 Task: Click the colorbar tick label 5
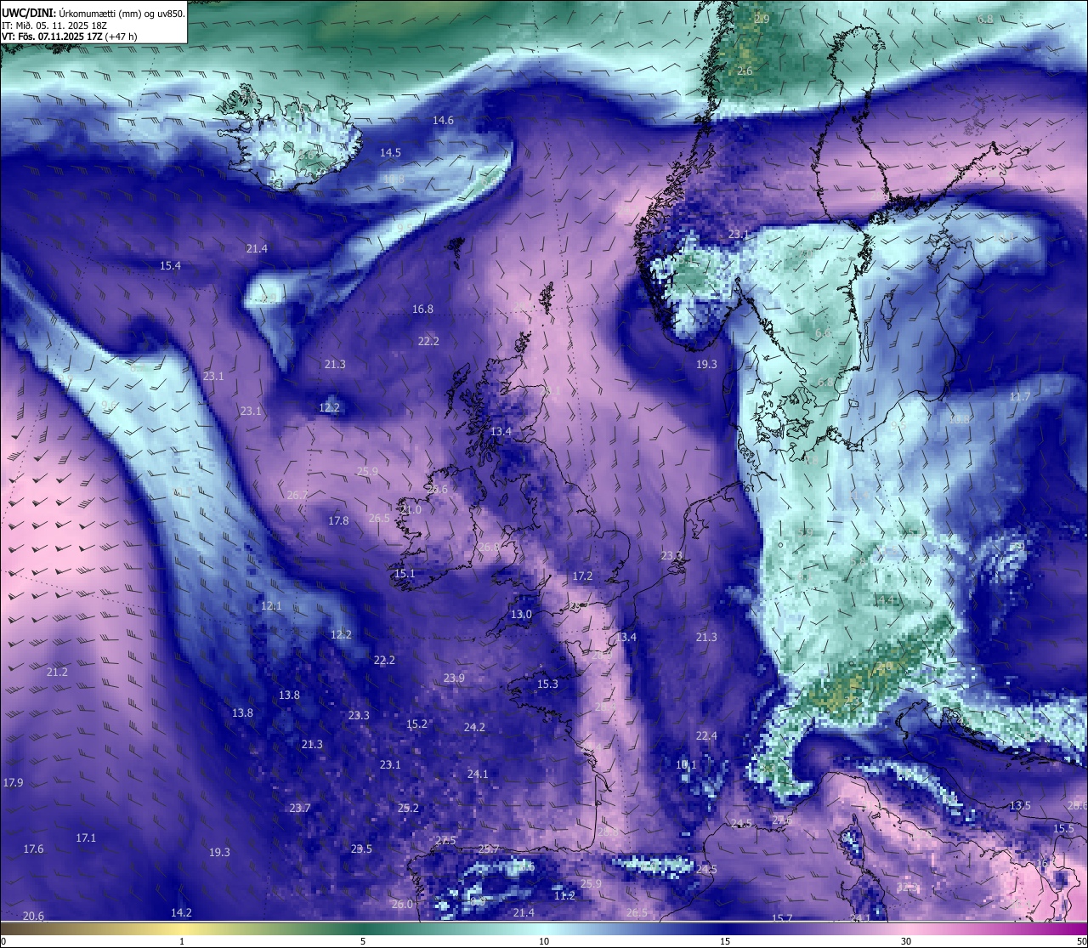click(x=363, y=941)
